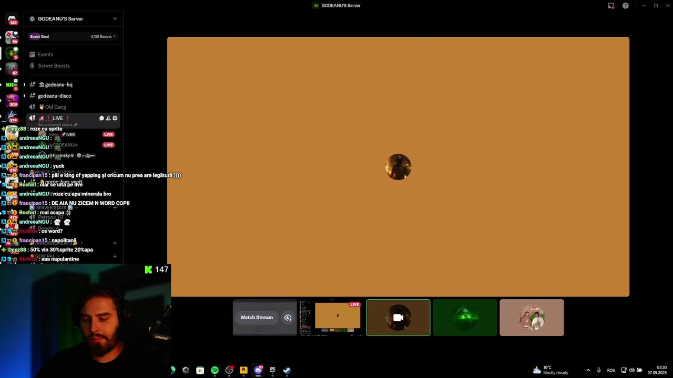Expand the ANNOUNCEMENTS category plus icon

(x=115, y=243)
